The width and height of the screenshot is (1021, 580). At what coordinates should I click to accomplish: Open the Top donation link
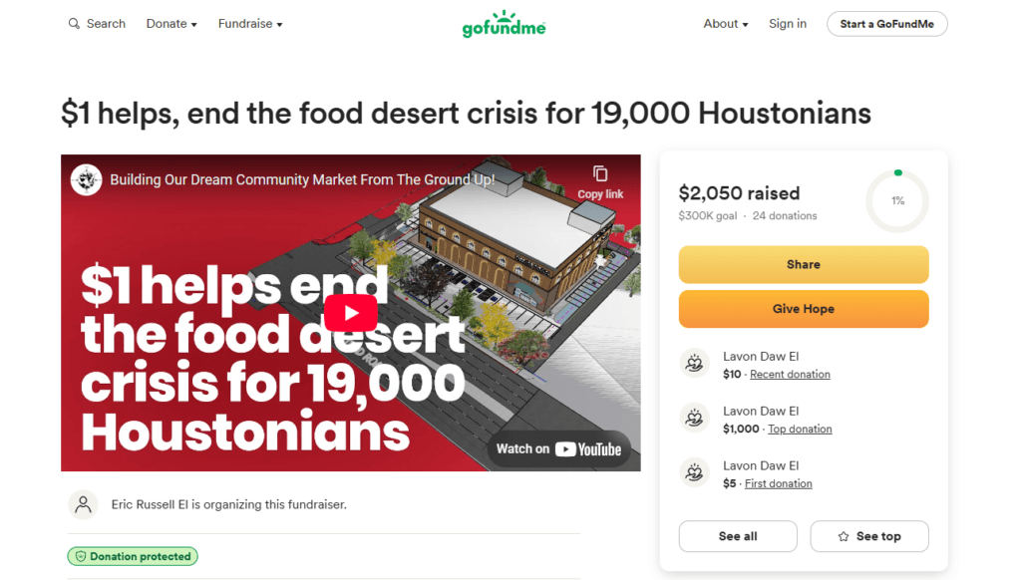click(800, 429)
